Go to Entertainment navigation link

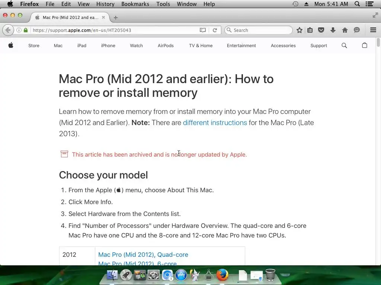click(x=241, y=46)
